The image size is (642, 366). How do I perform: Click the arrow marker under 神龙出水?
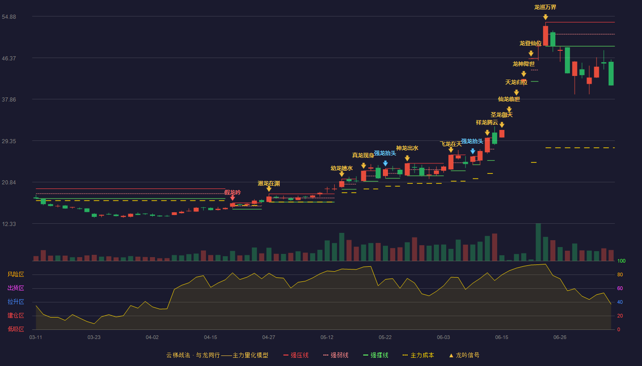(x=407, y=158)
